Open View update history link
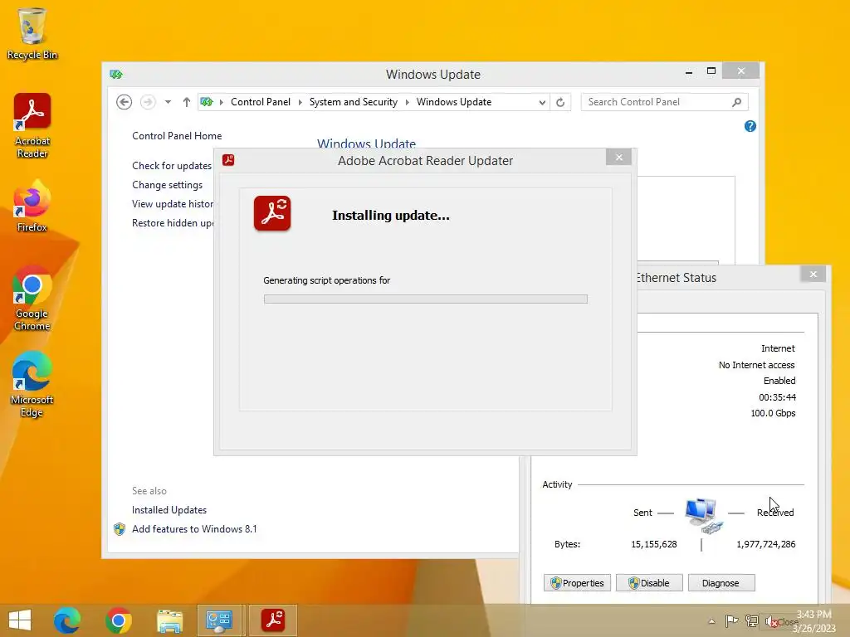 (173, 204)
